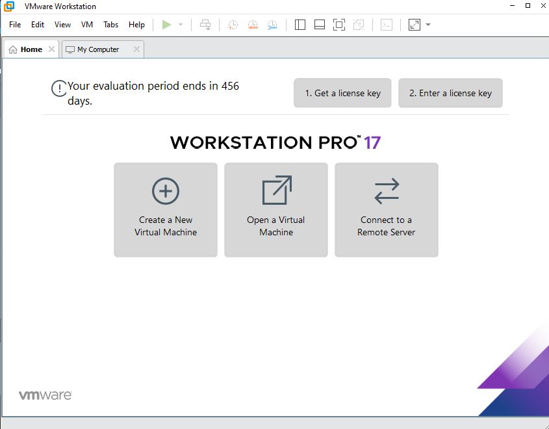Select the Connect to a Remote Server tile
549x429 pixels.
(386, 209)
